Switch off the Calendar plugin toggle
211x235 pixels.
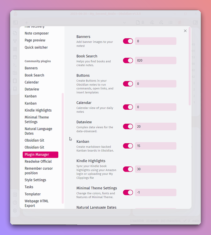point(128,107)
